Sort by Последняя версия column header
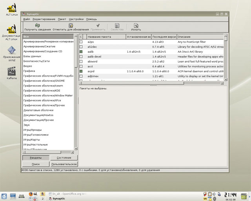 coord(164,37)
